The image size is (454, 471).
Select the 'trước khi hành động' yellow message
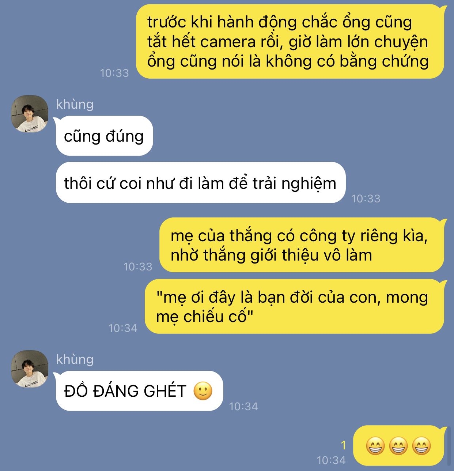(x=291, y=41)
